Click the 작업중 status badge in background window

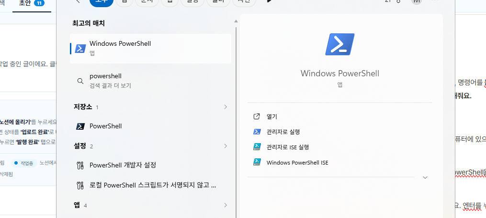click(x=24, y=163)
